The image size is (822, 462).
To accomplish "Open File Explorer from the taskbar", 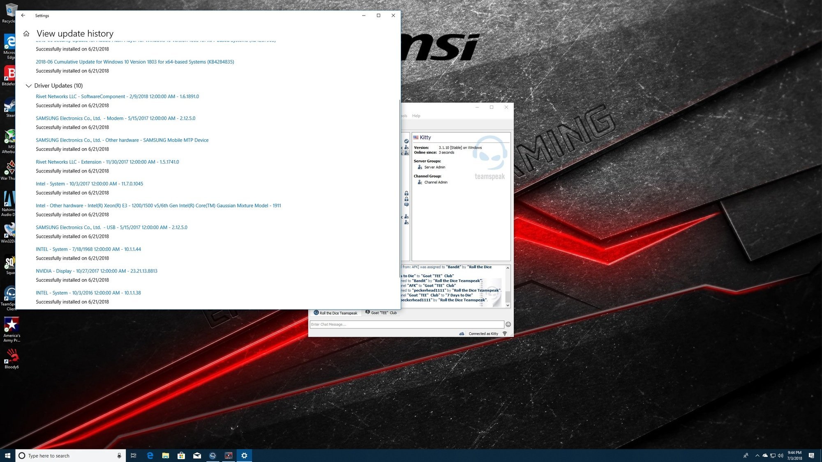I will tap(166, 455).
